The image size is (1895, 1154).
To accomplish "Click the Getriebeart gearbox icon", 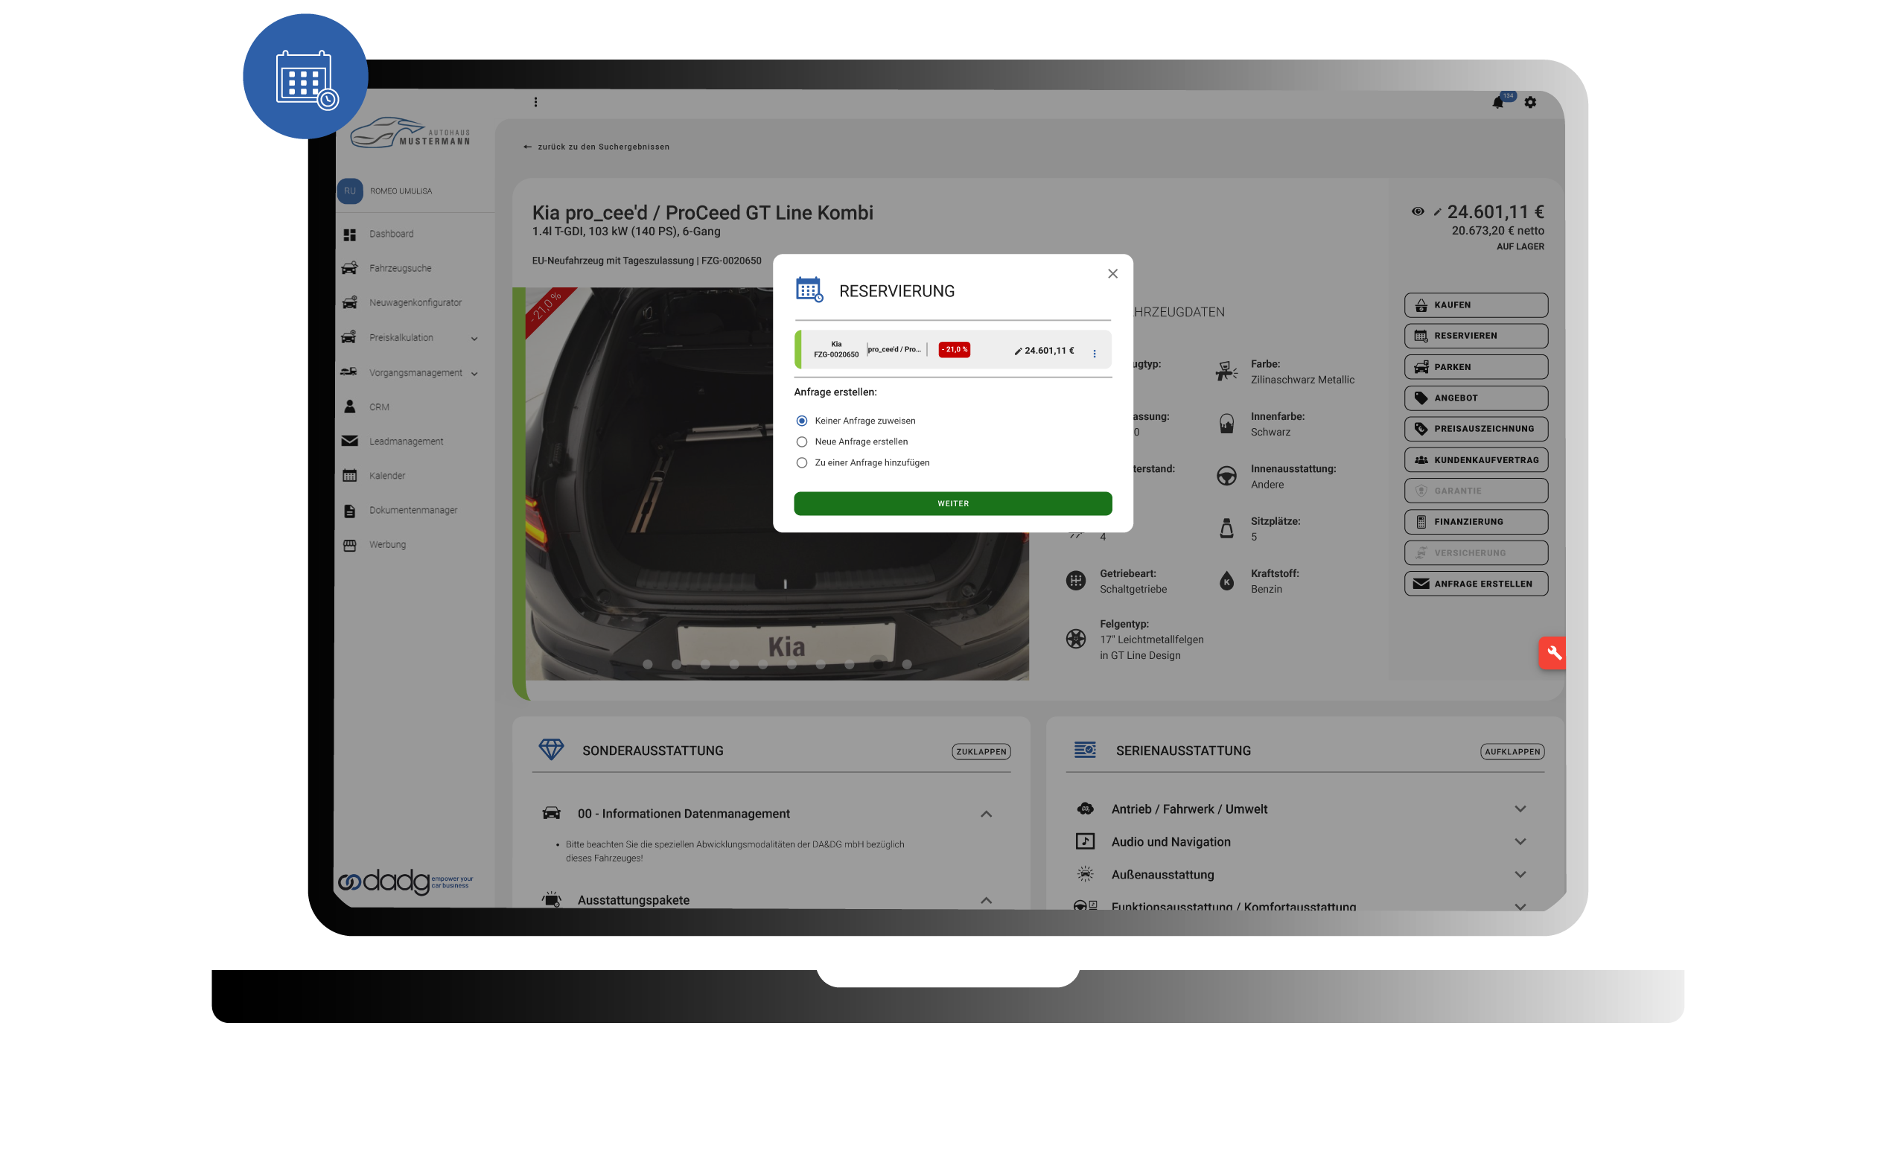I will click(x=1075, y=581).
